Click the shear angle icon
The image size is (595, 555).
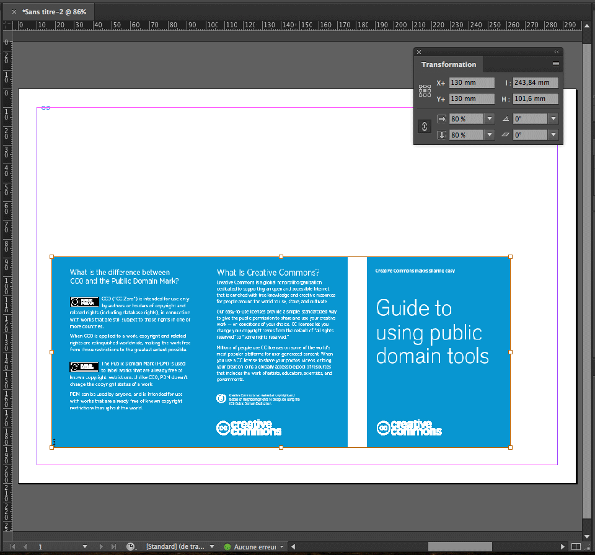tap(506, 134)
